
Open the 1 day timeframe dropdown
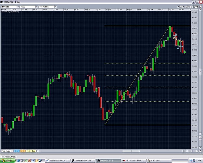tap(37, 7)
